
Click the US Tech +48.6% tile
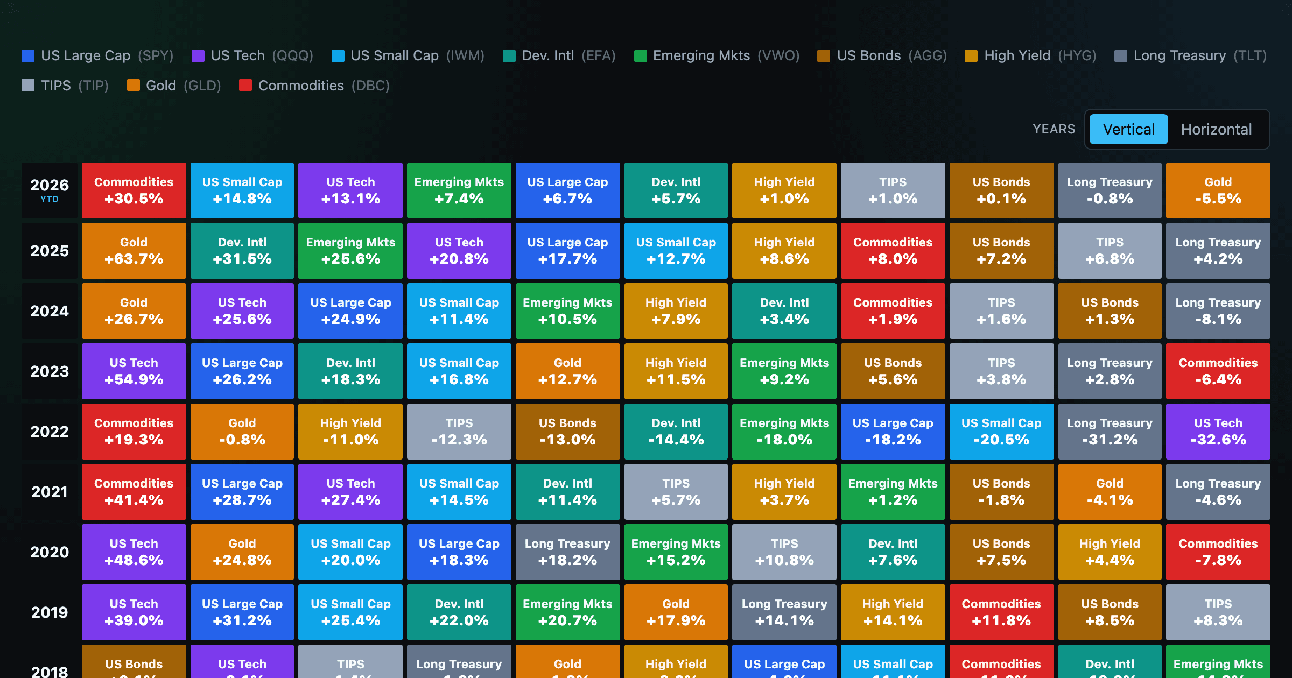click(134, 552)
